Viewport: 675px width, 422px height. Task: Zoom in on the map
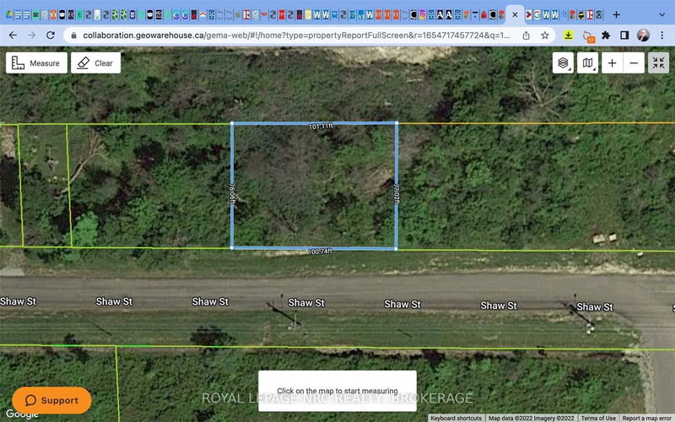tap(612, 63)
